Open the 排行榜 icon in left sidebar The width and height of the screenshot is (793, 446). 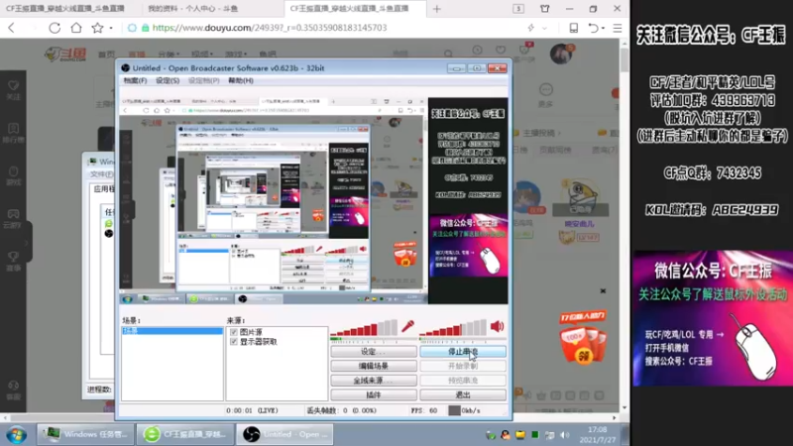click(14, 129)
